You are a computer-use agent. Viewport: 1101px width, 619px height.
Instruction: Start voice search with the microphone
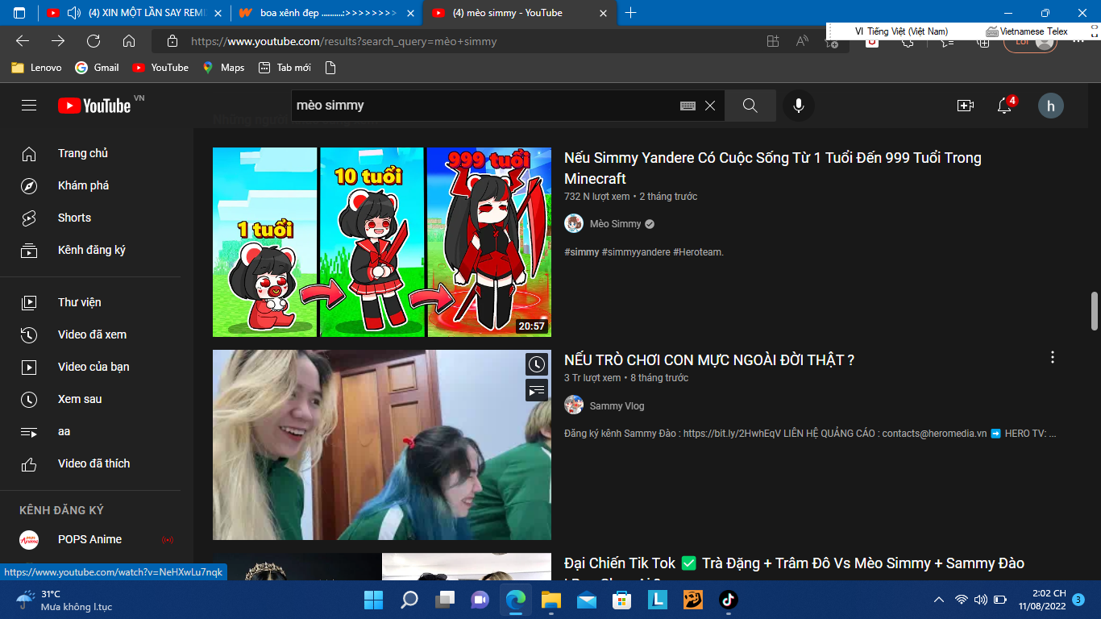[x=798, y=106]
